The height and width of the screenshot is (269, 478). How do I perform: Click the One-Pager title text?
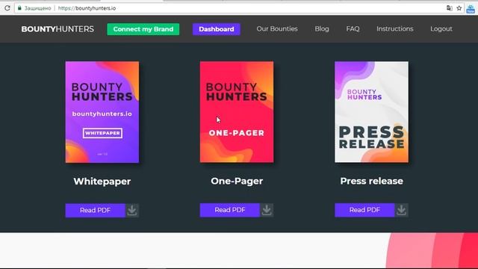coord(237,181)
